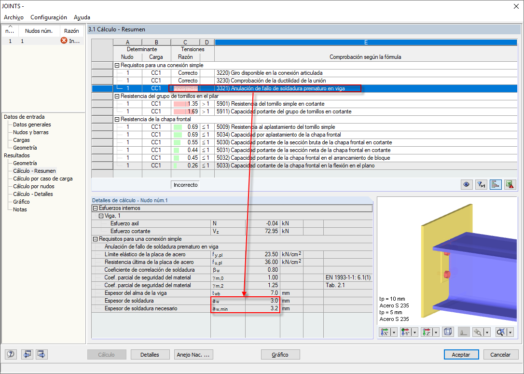This screenshot has width=524, height=374.
Task: Open the Archivo menu
Action: tap(14, 17)
